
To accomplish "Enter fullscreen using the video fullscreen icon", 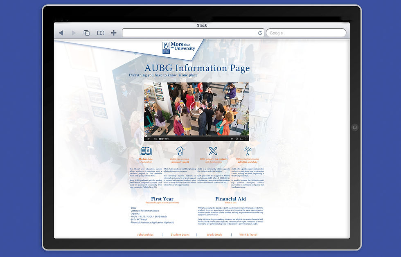I will tap(246, 139).
